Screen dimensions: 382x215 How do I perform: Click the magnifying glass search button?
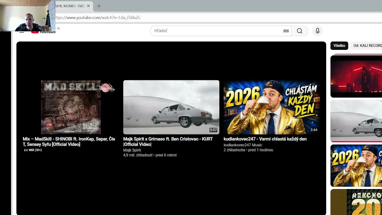tap(300, 31)
